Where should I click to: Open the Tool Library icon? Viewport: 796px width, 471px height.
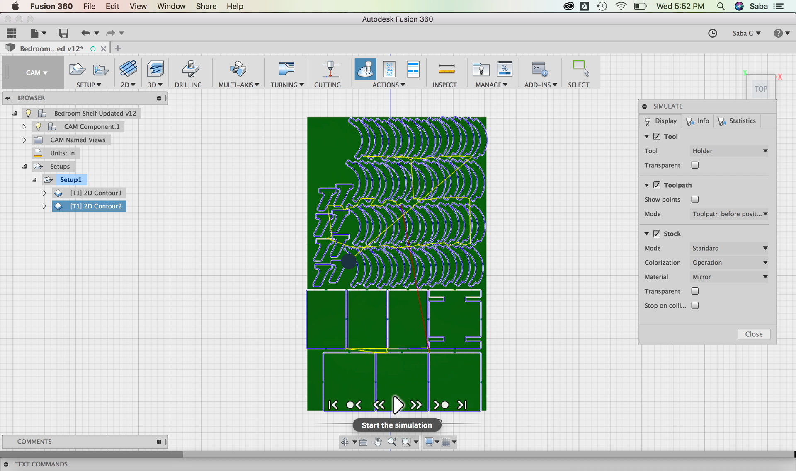click(481, 69)
